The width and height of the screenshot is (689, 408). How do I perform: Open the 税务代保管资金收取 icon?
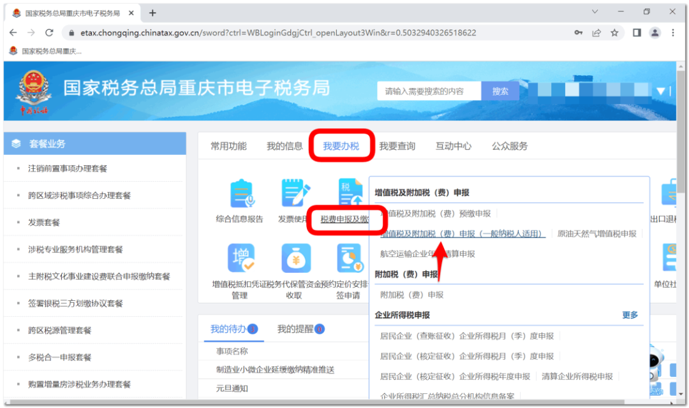coord(296,258)
